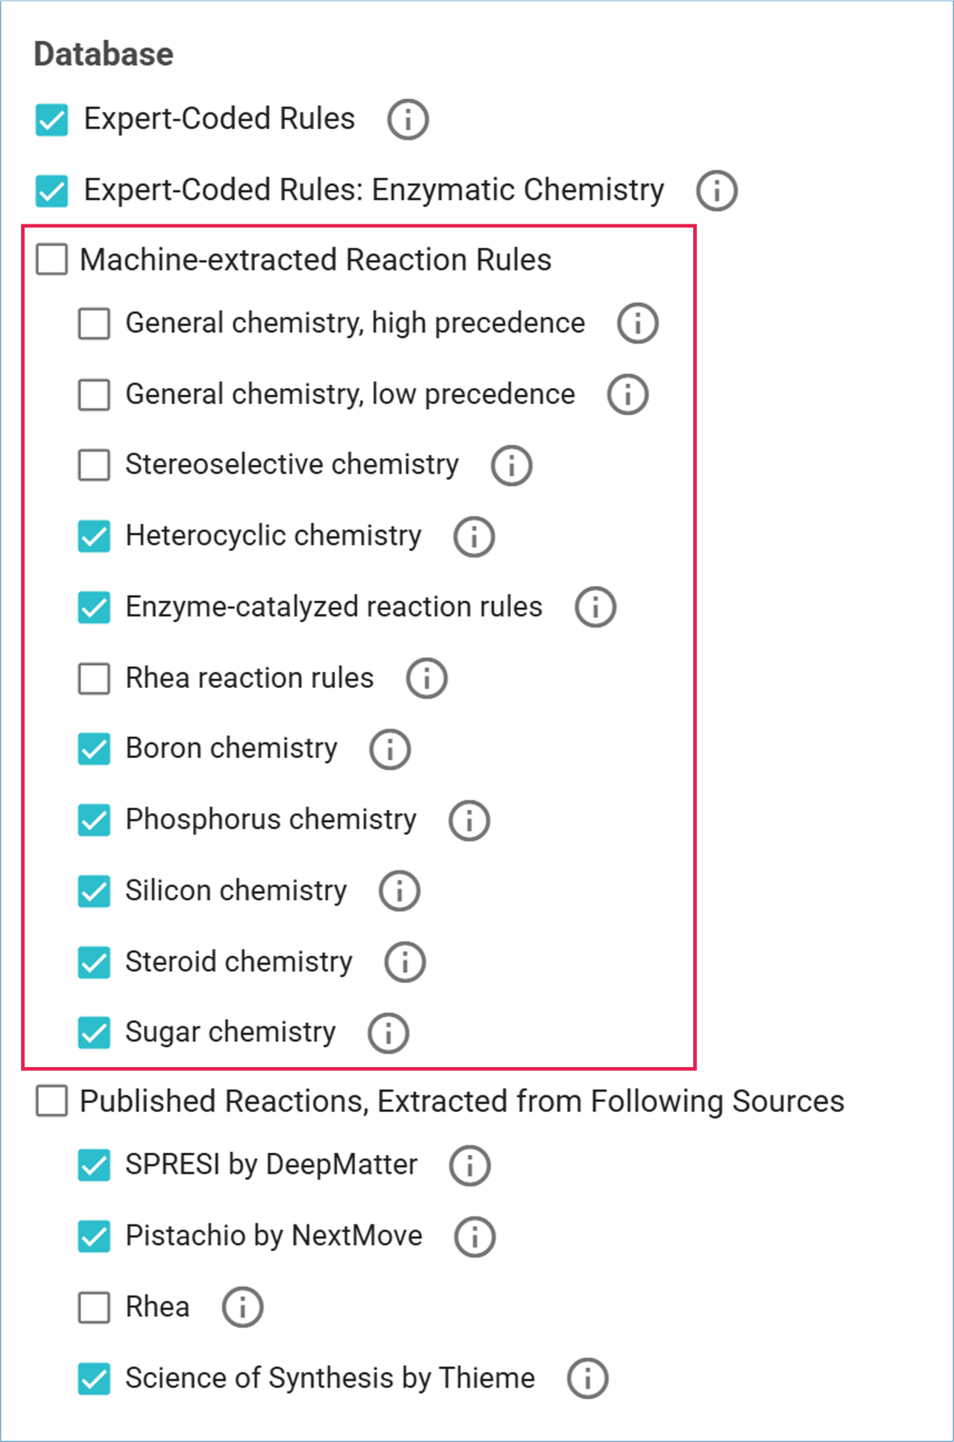
Task: Show Heterocyclic chemistry info tooltip icon
Action: click(x=474, y=537)
